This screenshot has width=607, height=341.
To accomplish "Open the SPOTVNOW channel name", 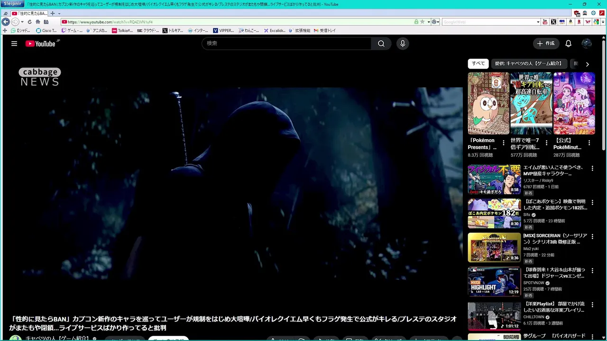I will pos(534,283).
